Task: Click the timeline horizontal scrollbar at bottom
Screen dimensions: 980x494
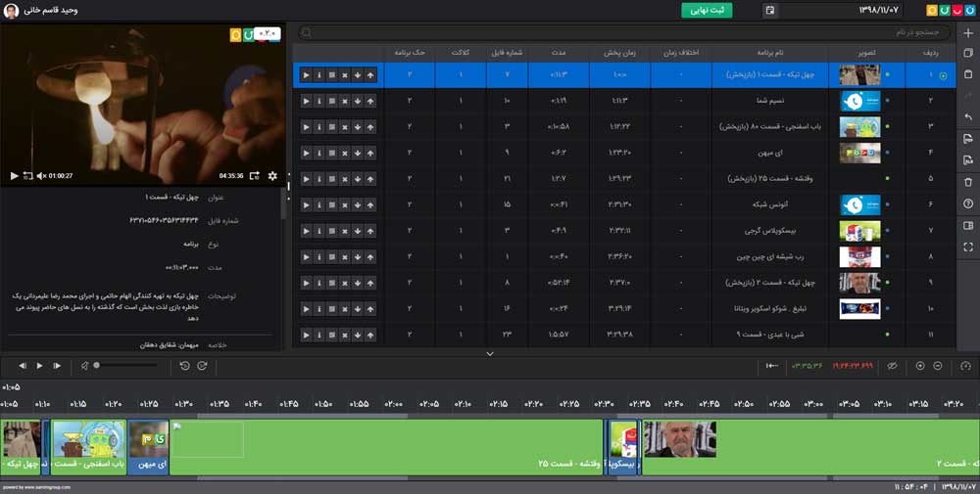Action: tap(490, 478)
